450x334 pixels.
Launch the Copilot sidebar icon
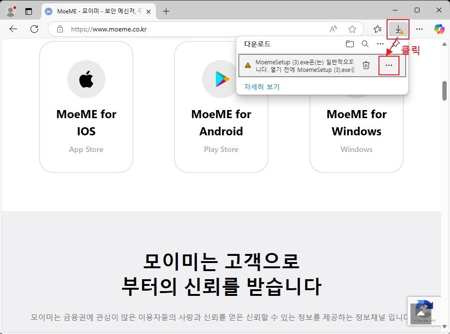pos(439,29)
